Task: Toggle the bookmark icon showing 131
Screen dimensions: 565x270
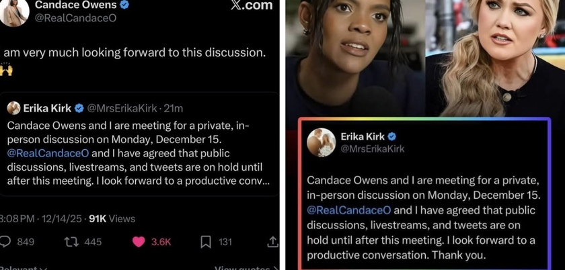Action: (x=205, y=242)
